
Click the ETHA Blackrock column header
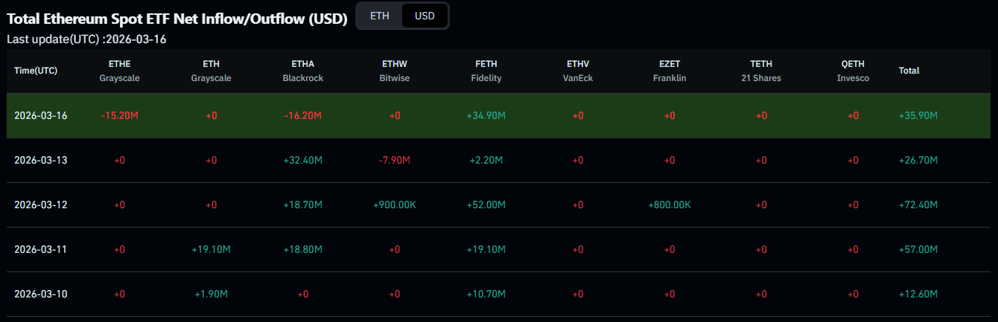point(303,71)
